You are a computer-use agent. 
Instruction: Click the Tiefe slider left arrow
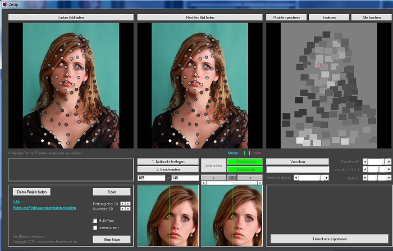(x=365, y=178)
